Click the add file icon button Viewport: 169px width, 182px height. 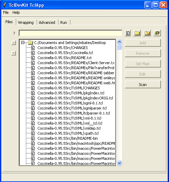point(128,33)
